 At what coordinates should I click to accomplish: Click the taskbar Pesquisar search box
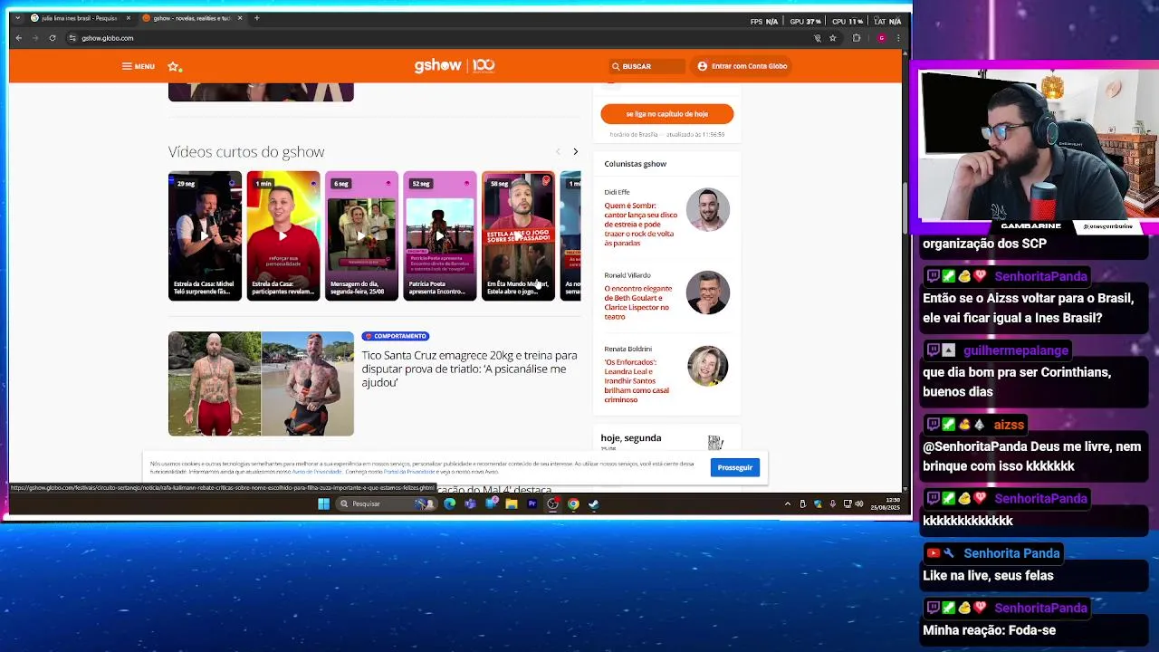coord(385,504)
